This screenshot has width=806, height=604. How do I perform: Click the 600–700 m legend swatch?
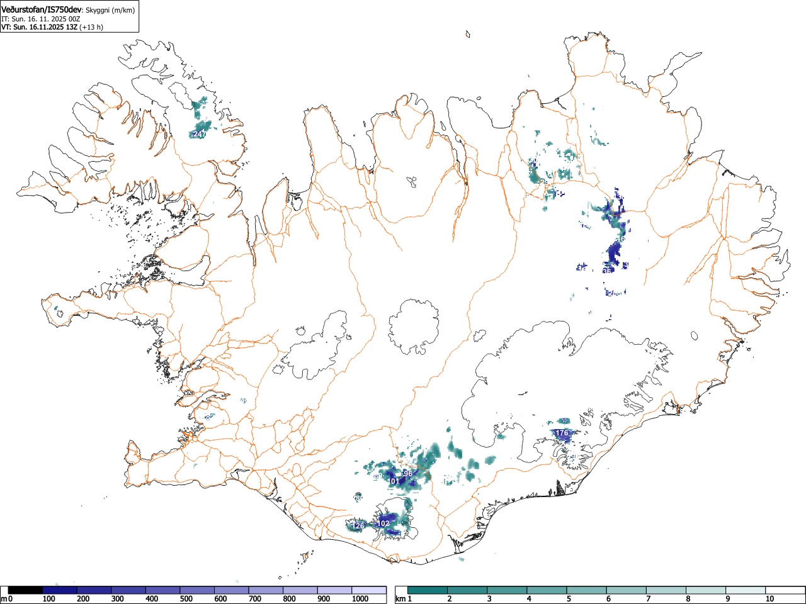[x=231, y=590]
